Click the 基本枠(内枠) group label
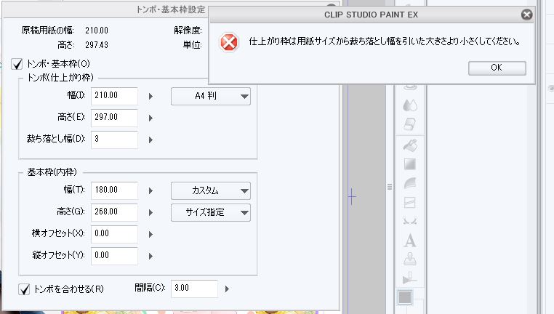Image resolution: width=554 pixels, height=314 pixels. (52, 172)
